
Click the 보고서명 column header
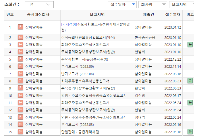click(97, 15)
